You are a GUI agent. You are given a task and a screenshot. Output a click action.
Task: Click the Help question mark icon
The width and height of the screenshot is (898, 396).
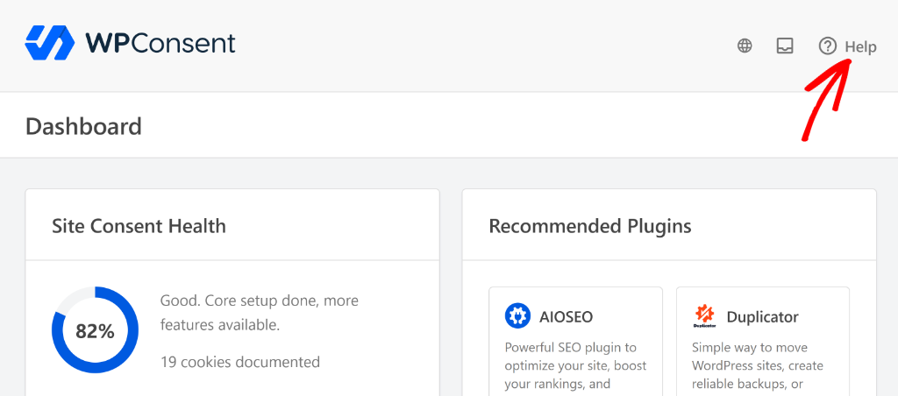click(828, 46)
